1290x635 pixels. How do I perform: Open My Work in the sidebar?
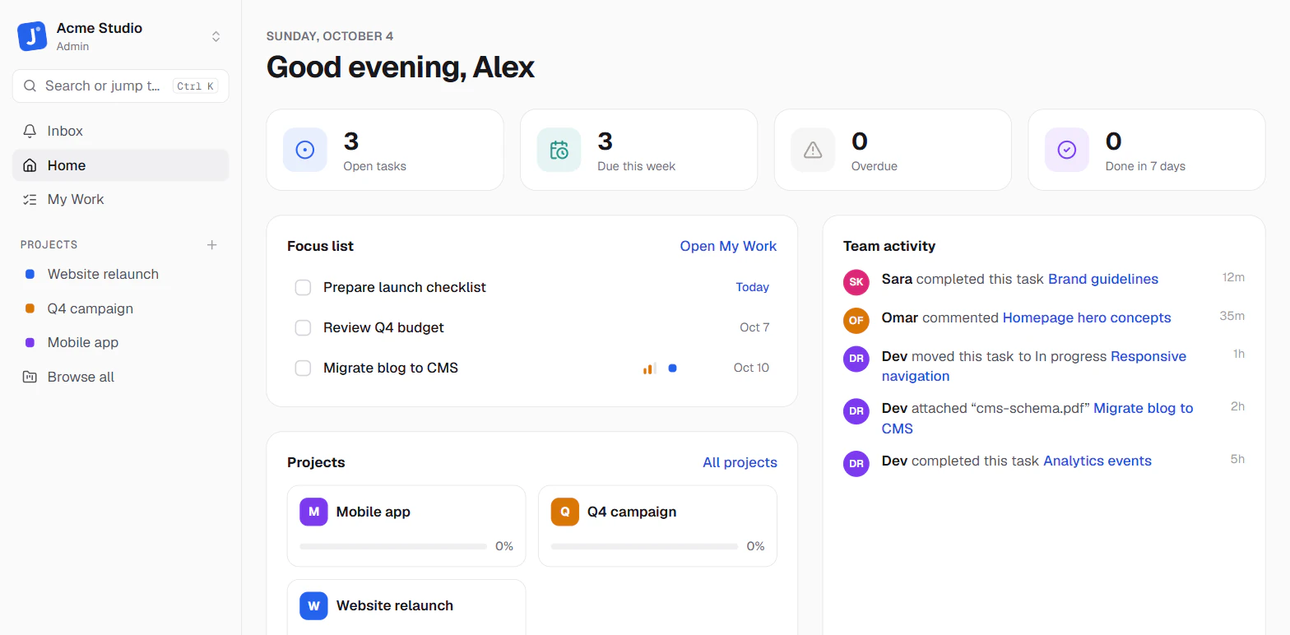[x=121, y=199]
